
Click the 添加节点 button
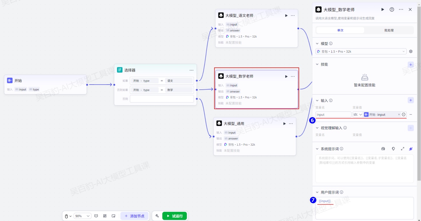134,216
